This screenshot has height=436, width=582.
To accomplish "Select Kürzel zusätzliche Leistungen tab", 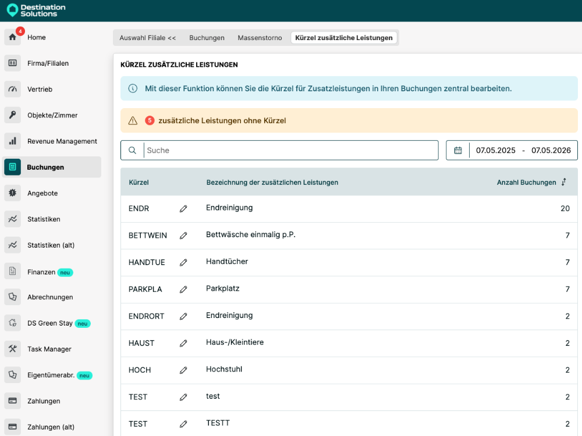I will click(344, 38).
